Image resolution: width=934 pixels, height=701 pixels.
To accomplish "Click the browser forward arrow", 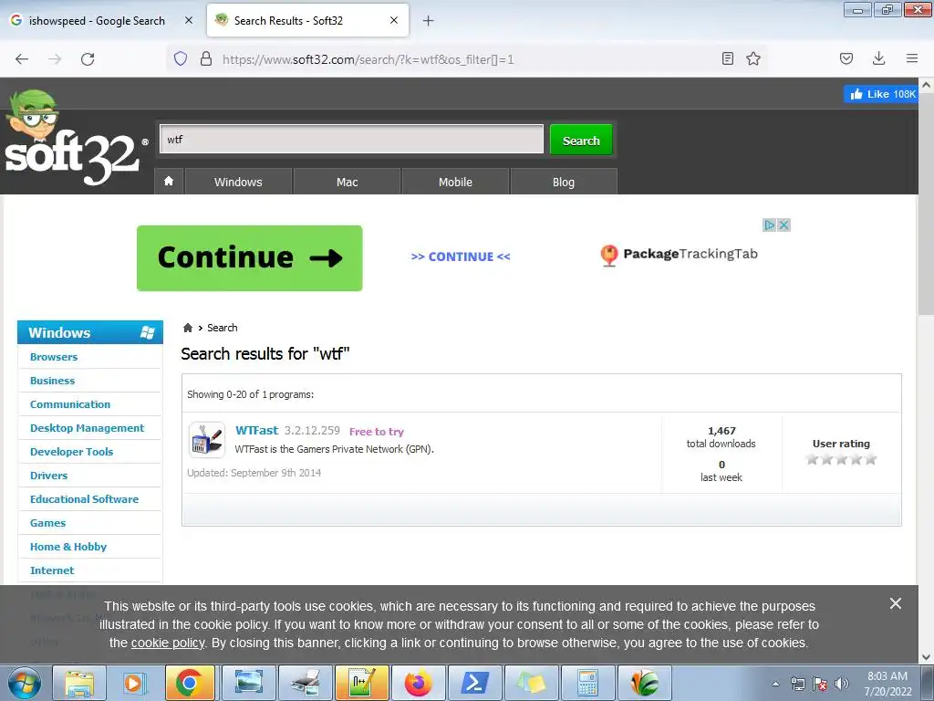I will [x=55, y=59].
